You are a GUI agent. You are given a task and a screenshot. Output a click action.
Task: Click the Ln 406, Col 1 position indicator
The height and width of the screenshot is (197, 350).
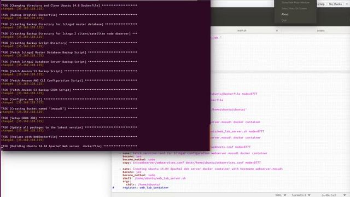(x=329, y=195)
